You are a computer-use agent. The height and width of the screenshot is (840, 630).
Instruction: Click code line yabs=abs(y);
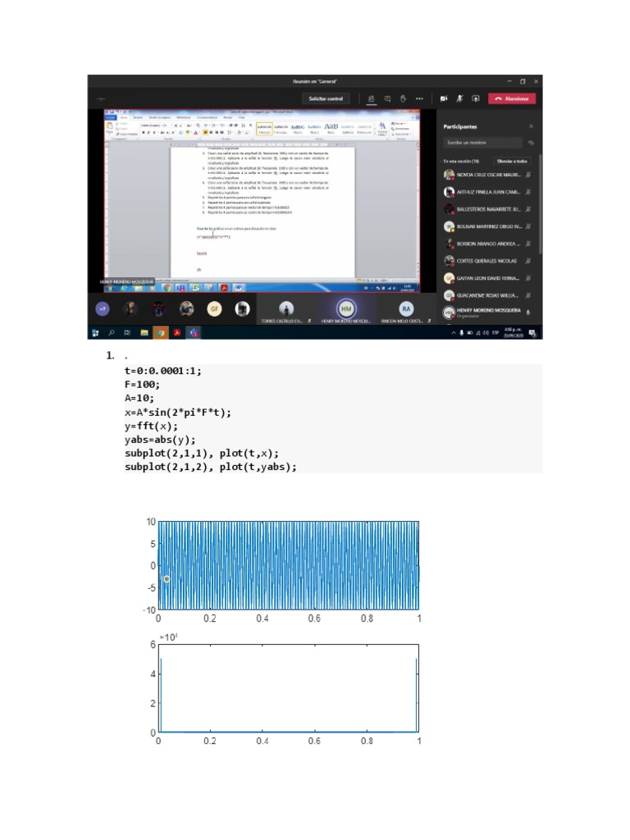[x=160, y=440]
